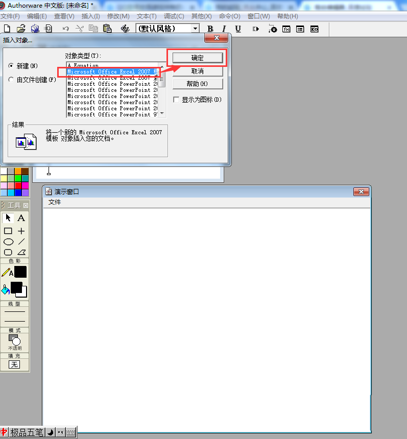This screenshot has height=439, width=407.
Task: Select the Ellipse tool
Action: click(x=8, y=241)
